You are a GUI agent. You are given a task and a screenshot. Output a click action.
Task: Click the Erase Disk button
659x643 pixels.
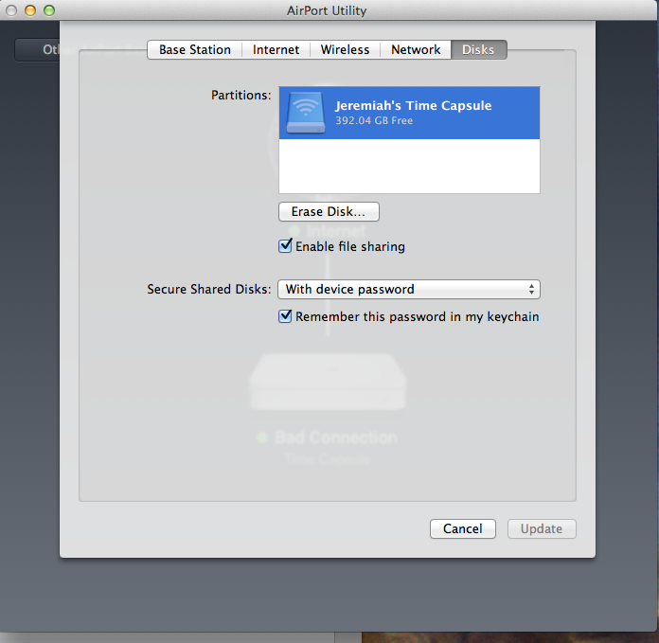point(329,211)
